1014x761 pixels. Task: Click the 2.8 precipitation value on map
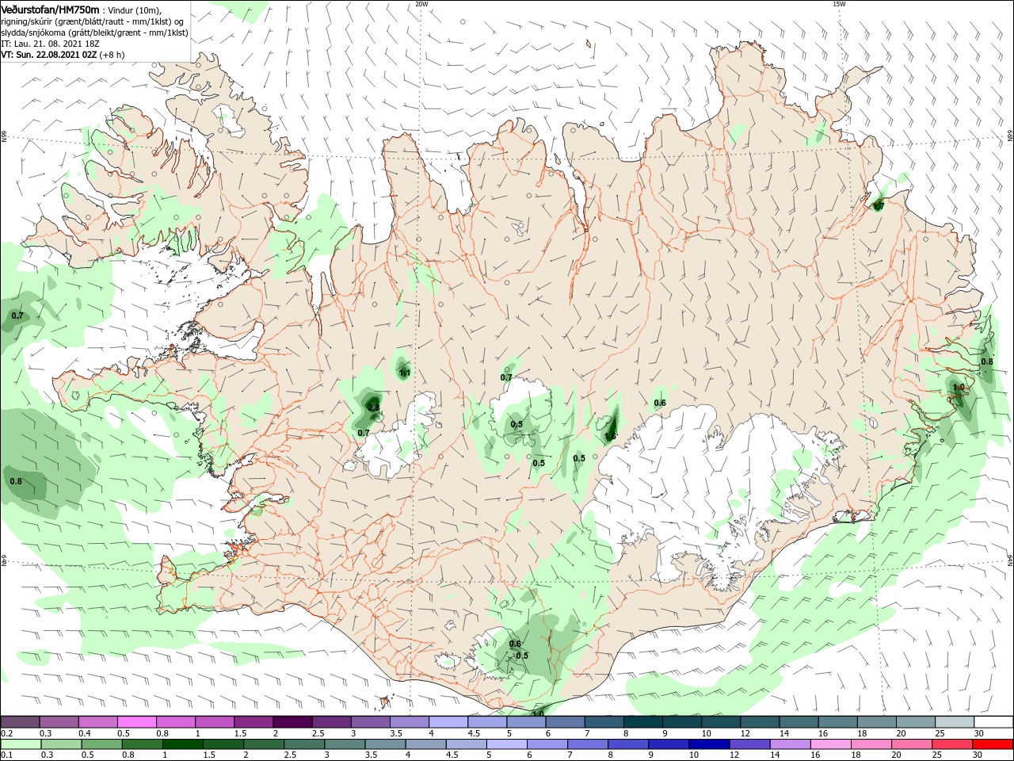374,407
